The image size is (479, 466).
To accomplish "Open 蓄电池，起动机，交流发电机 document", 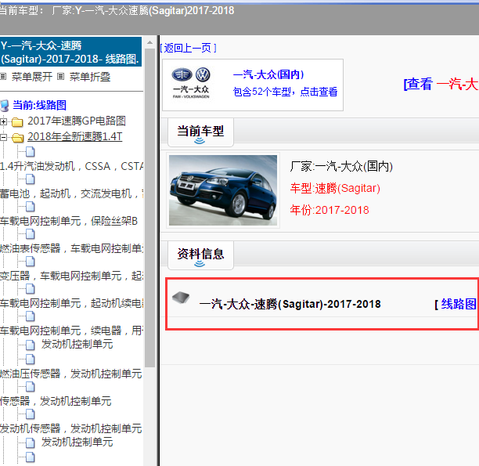I will [71, 193].
